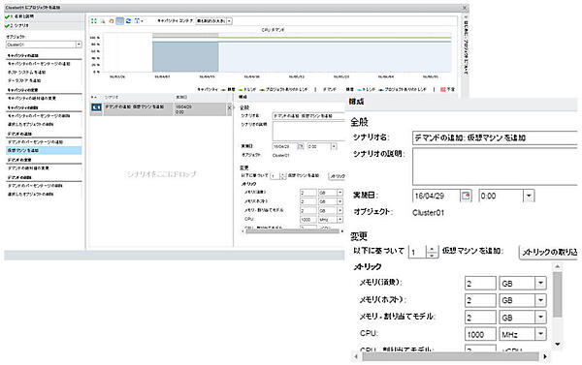Click シナリオの説明 text area in enlarged callout

[495, 167]
